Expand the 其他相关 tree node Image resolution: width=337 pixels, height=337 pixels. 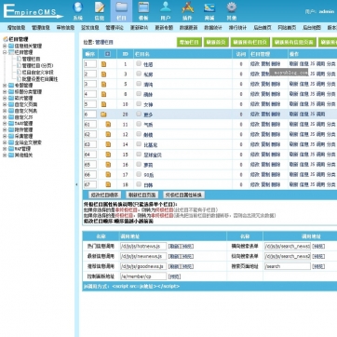(x=5, y=155)
